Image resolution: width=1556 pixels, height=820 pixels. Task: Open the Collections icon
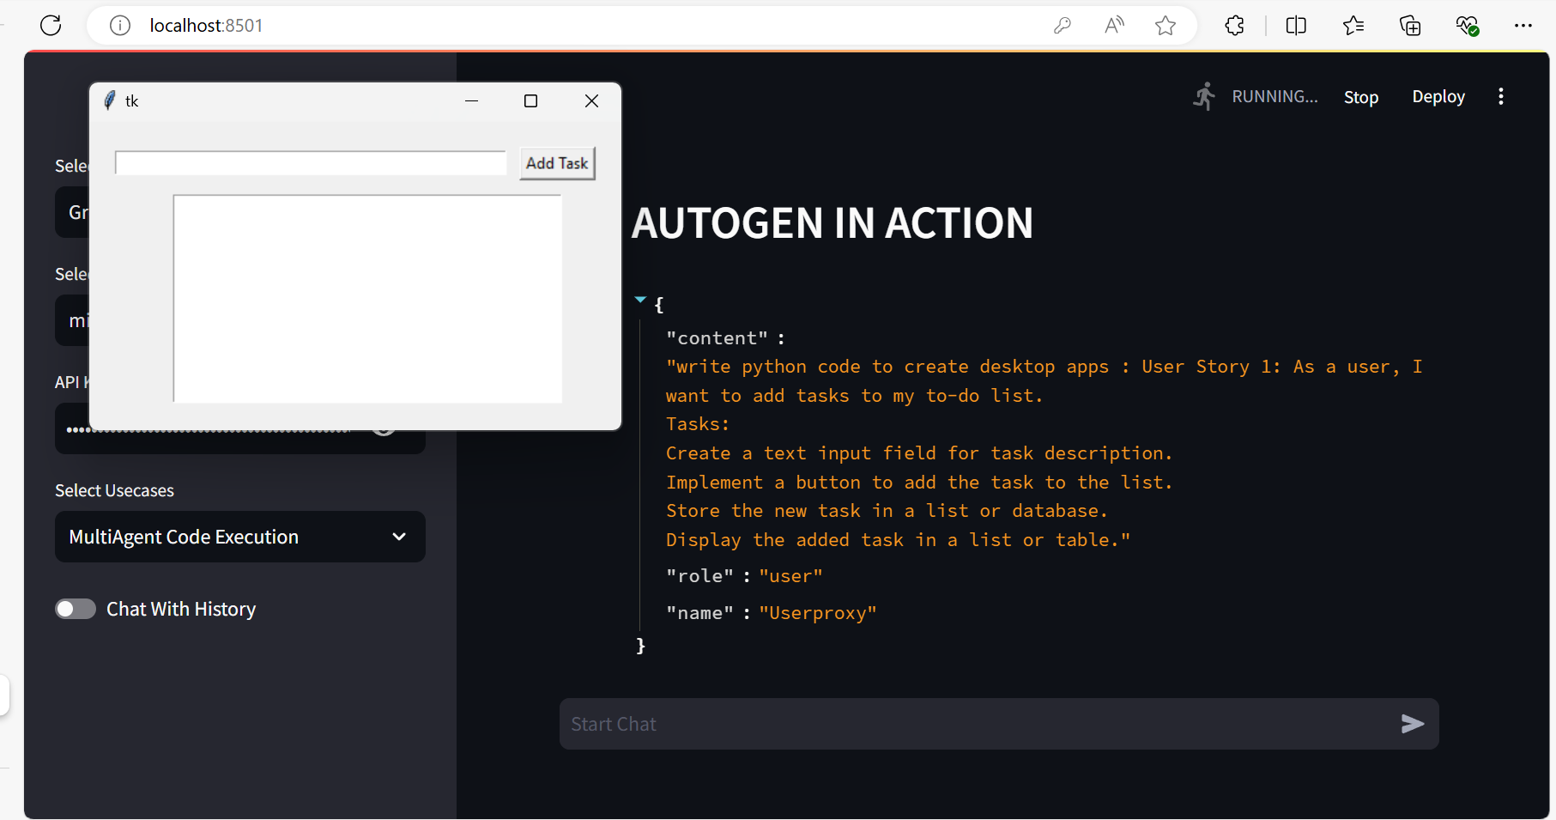[1410, 26]
